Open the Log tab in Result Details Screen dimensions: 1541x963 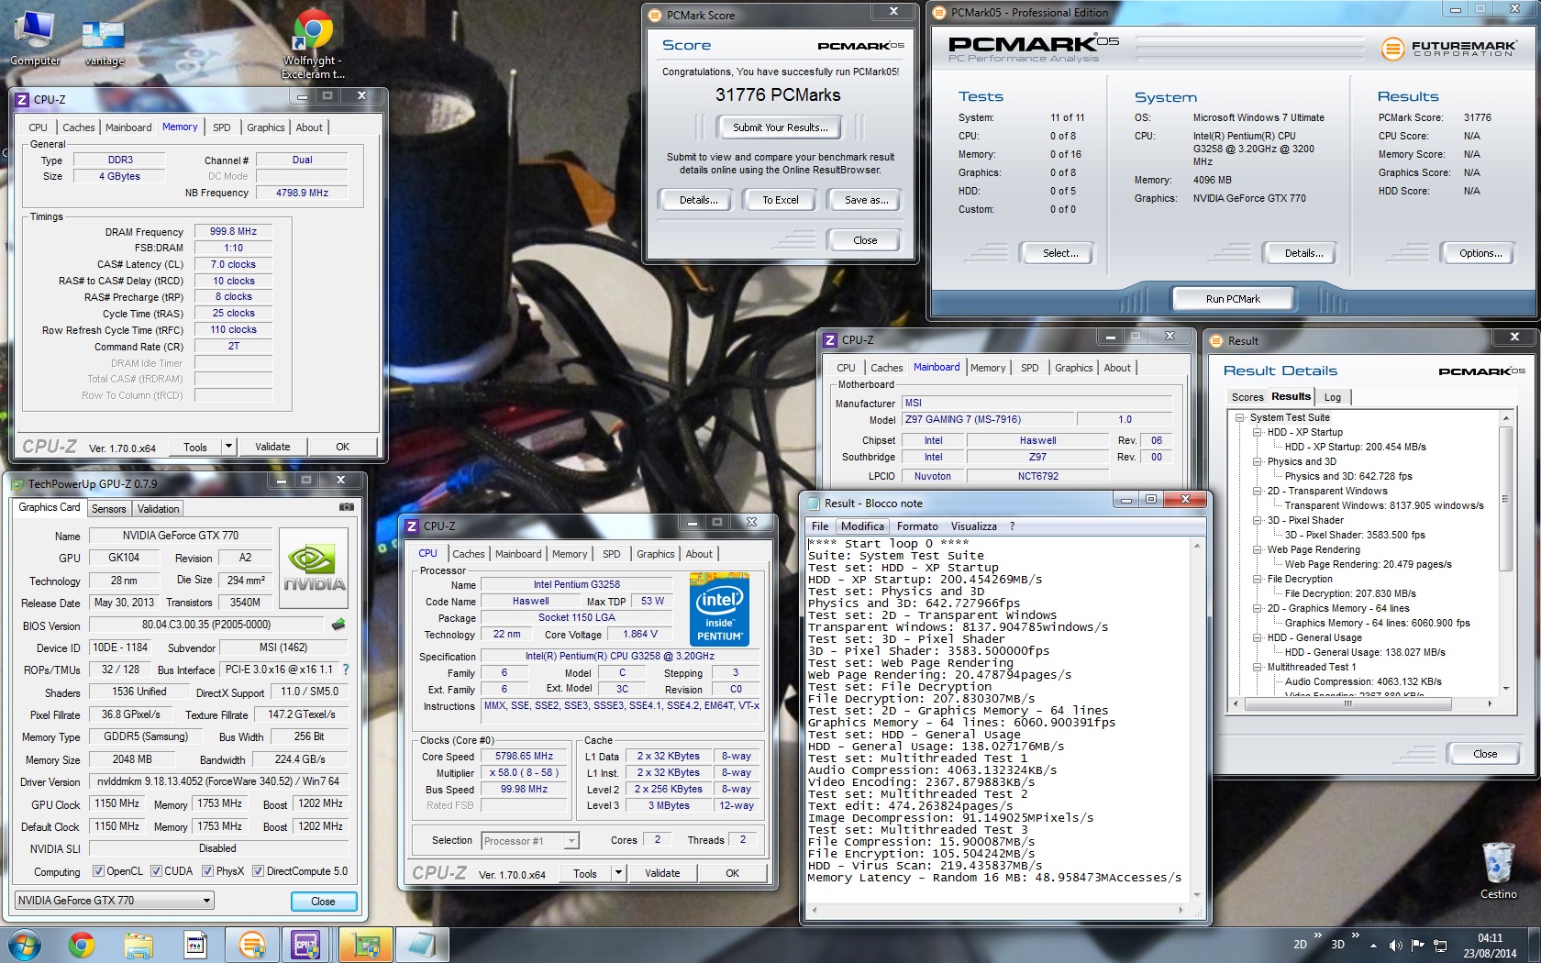tap(1333, 397)
